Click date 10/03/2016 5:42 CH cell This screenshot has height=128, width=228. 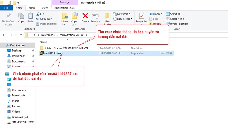[110, 53]
